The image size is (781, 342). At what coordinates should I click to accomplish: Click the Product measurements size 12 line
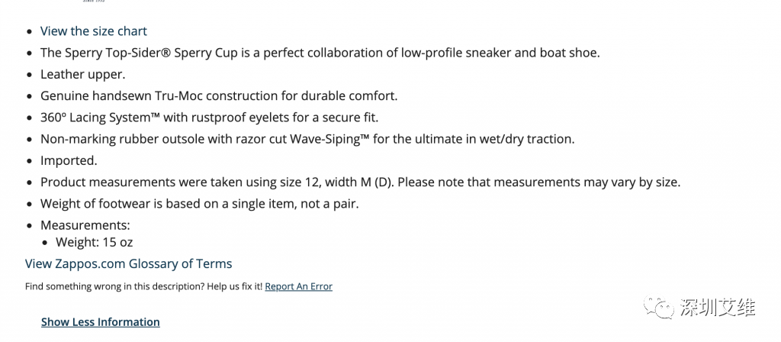(360, 182)
